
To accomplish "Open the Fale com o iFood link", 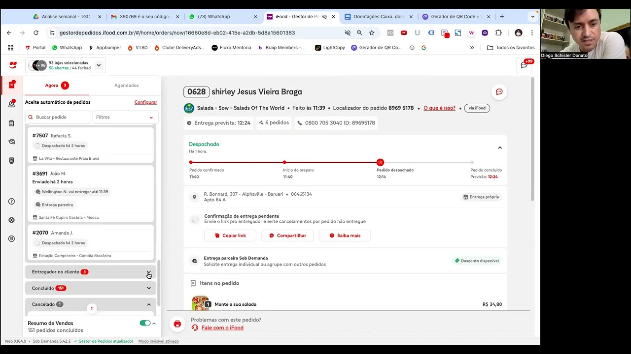I will 222,328.
